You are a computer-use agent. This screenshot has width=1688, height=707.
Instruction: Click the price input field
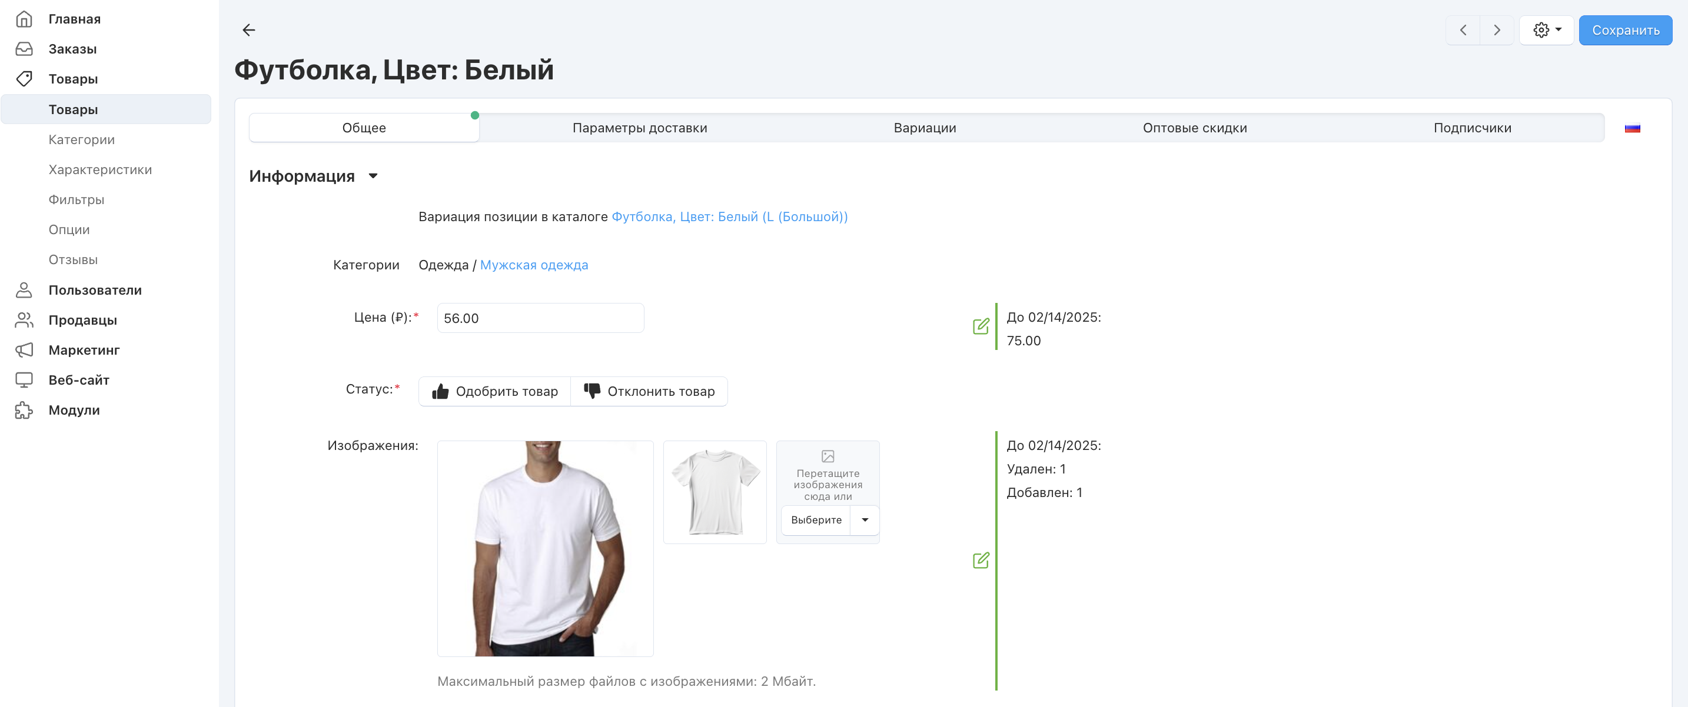[540, 318]
